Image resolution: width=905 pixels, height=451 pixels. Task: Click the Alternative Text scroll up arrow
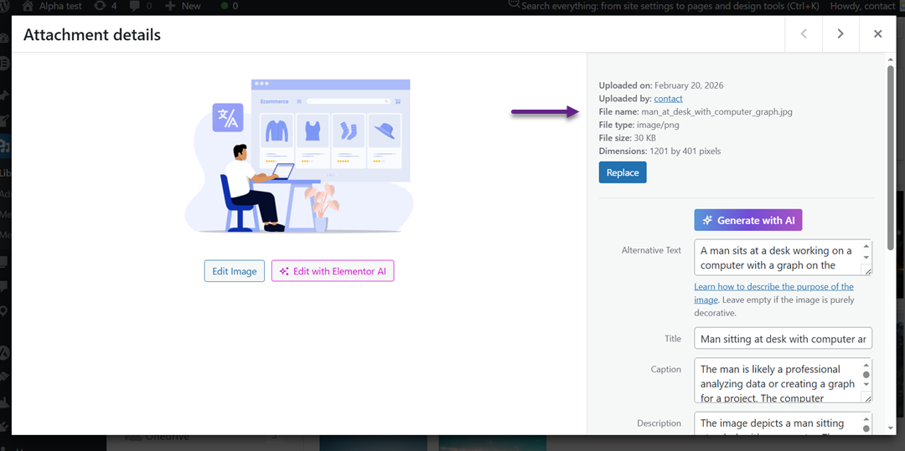pos(866,246)
